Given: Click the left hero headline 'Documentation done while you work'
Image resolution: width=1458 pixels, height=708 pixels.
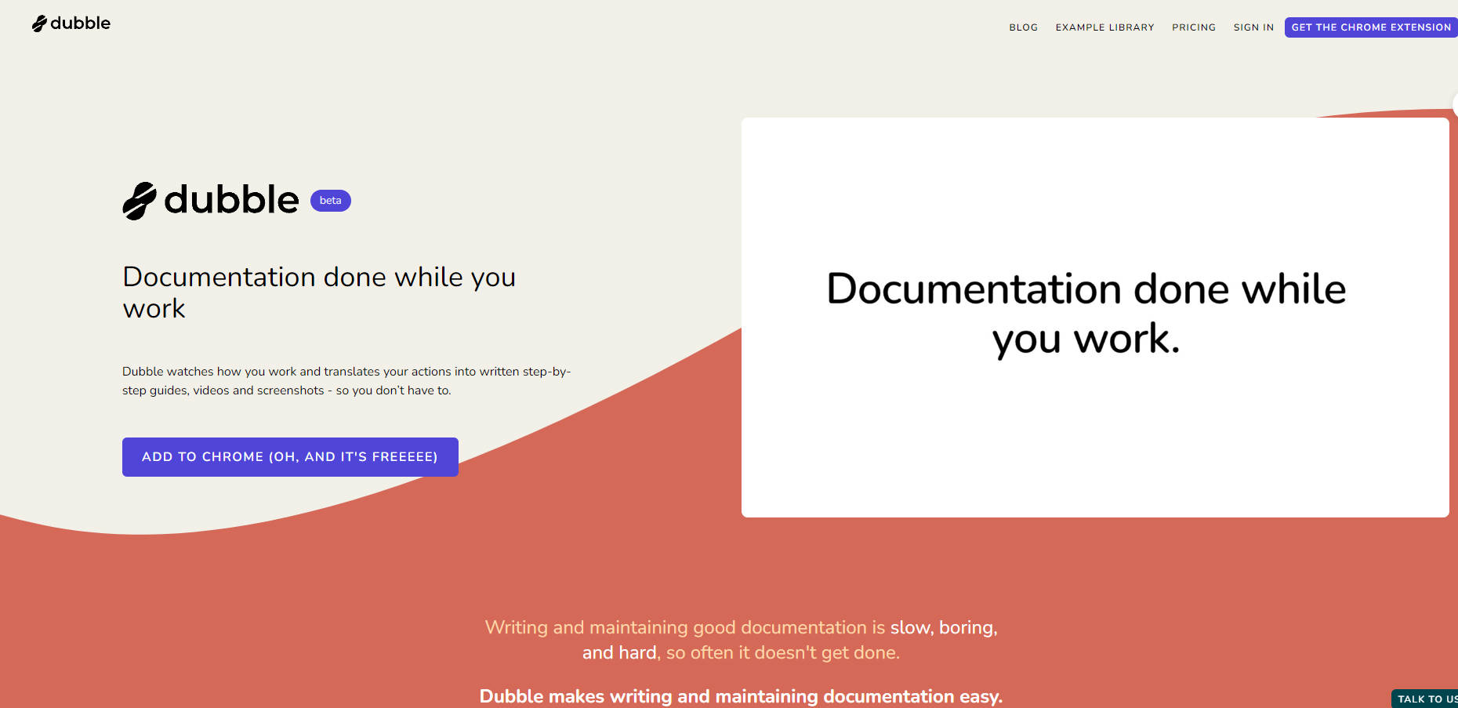Looking at the screenshot, I should (x=318, y=292).
